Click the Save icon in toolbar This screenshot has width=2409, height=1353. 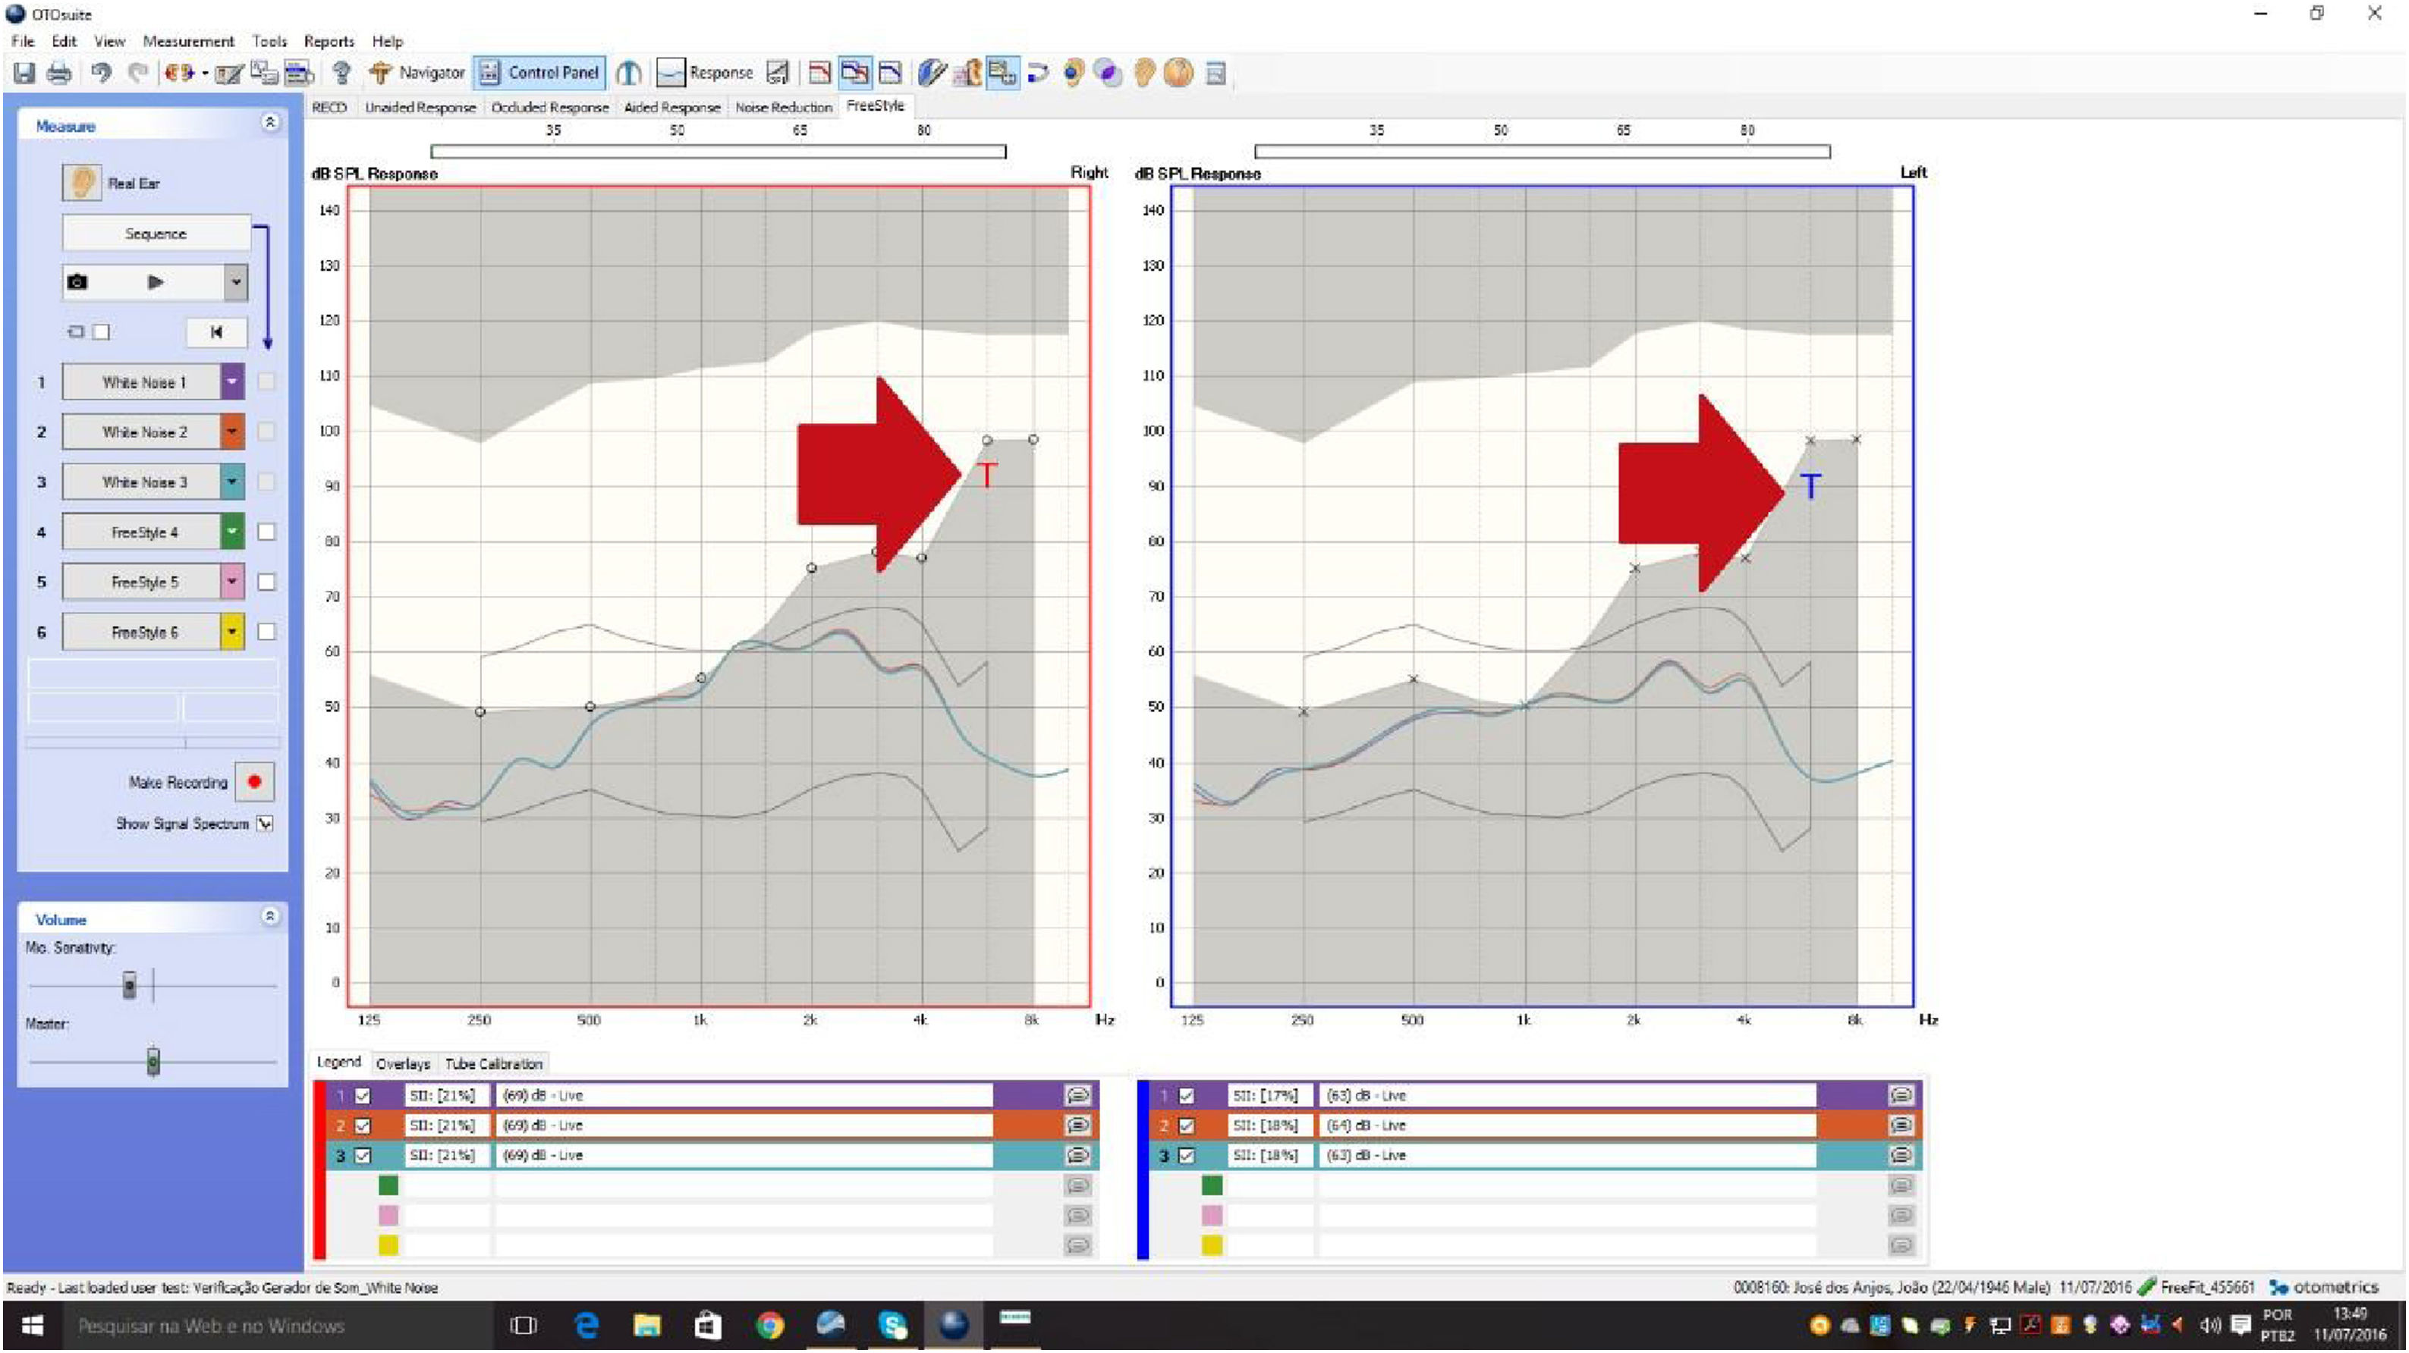24,73
